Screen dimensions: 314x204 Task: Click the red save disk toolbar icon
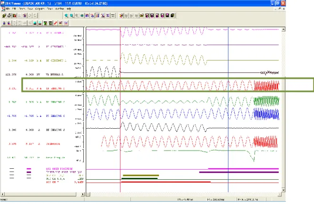tap(14, 16)
